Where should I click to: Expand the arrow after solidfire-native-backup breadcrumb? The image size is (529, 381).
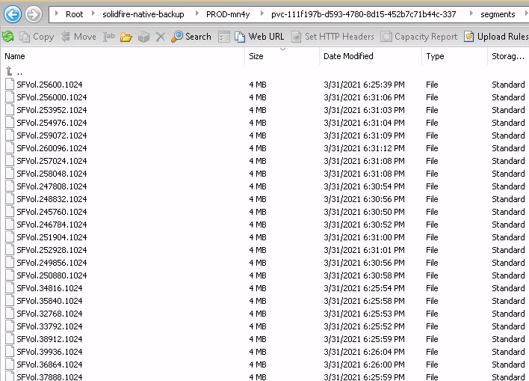point(197,14)
